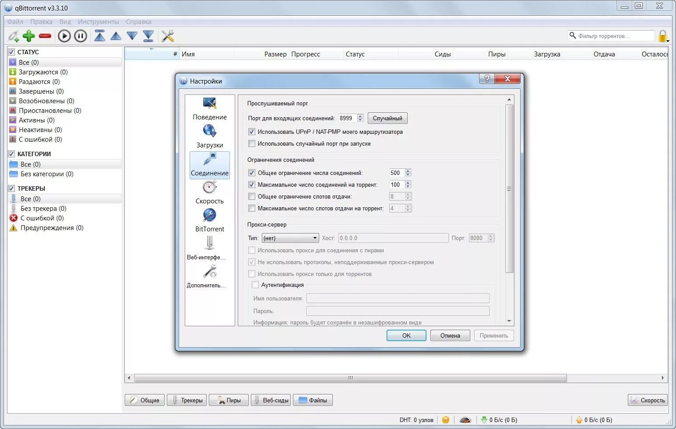Select the Загрузки settings section
Screen dimensions: 676x429
[x=210, y=137]
